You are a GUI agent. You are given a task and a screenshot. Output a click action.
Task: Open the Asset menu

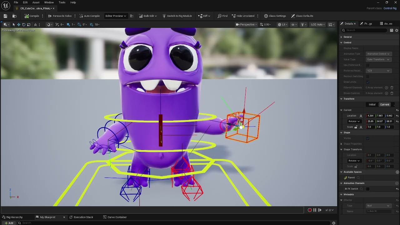tap(36, 2)
